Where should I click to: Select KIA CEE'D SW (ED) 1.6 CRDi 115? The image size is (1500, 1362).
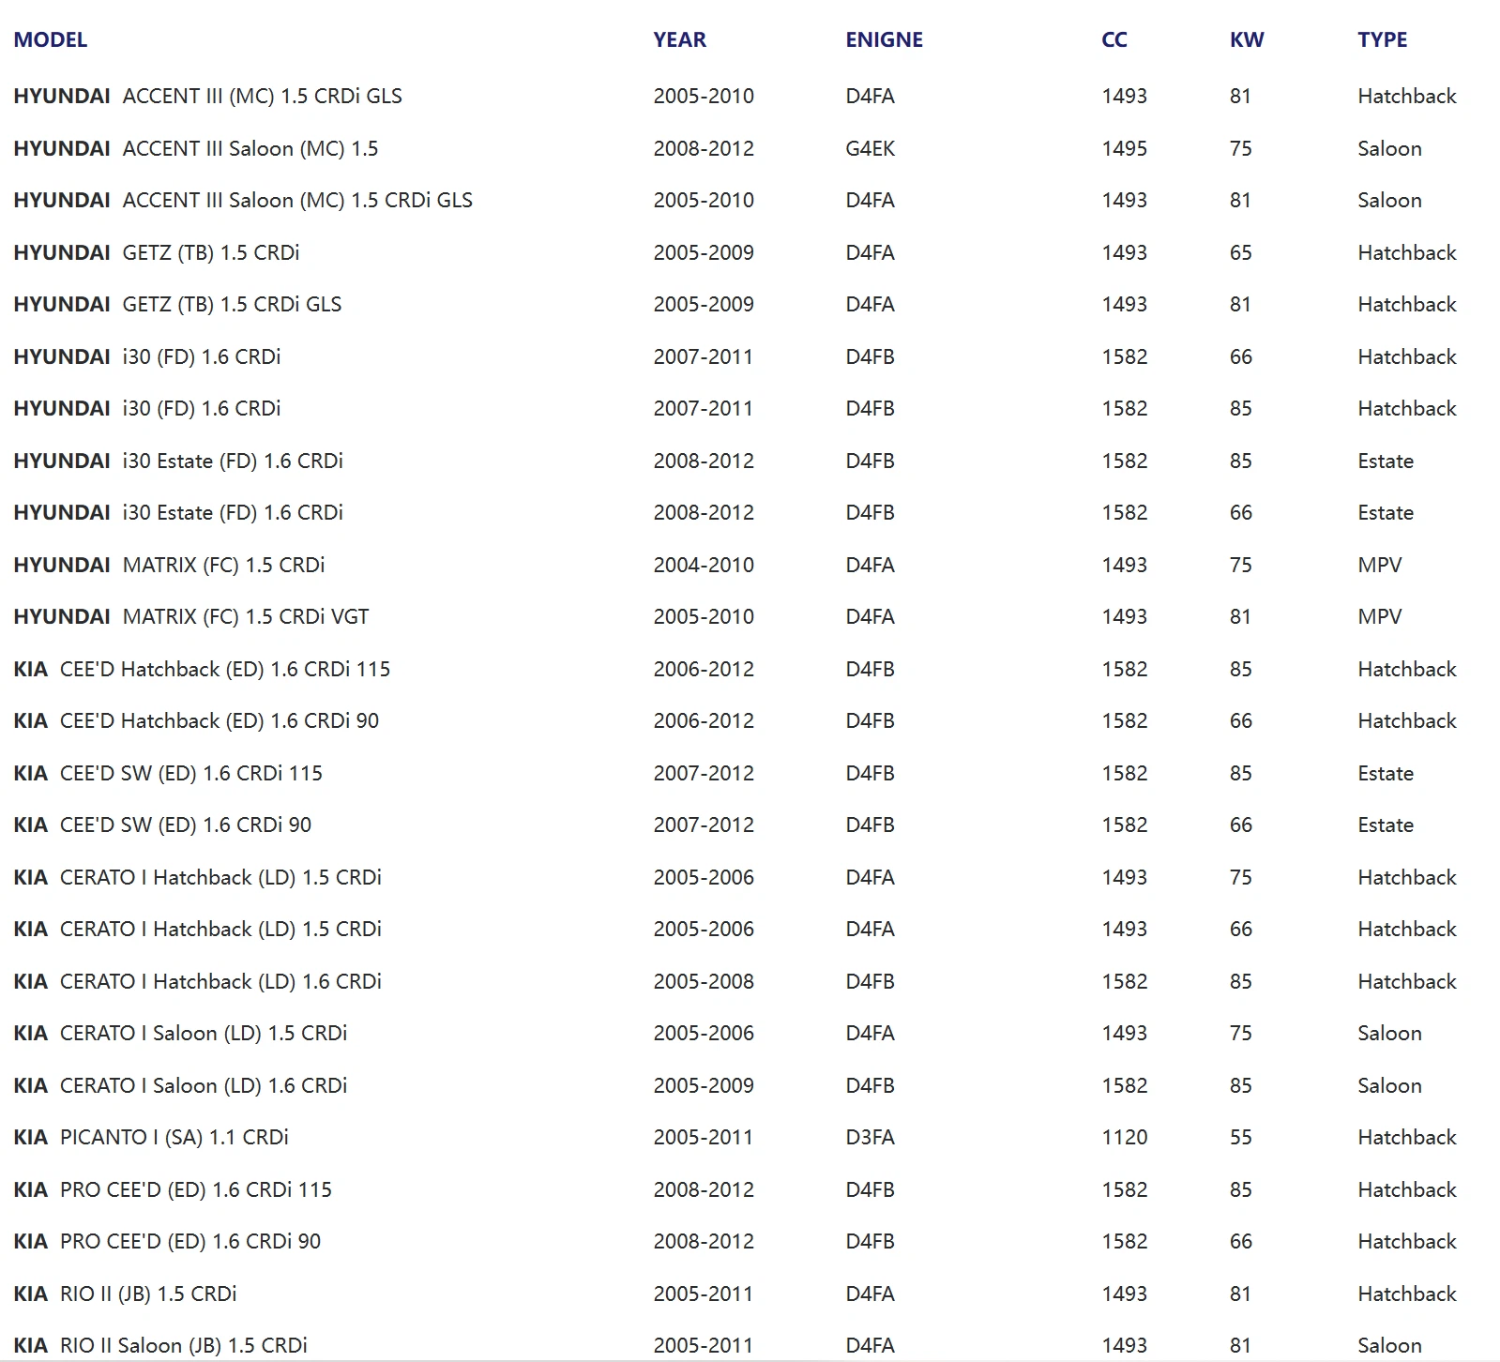[168, 773]
